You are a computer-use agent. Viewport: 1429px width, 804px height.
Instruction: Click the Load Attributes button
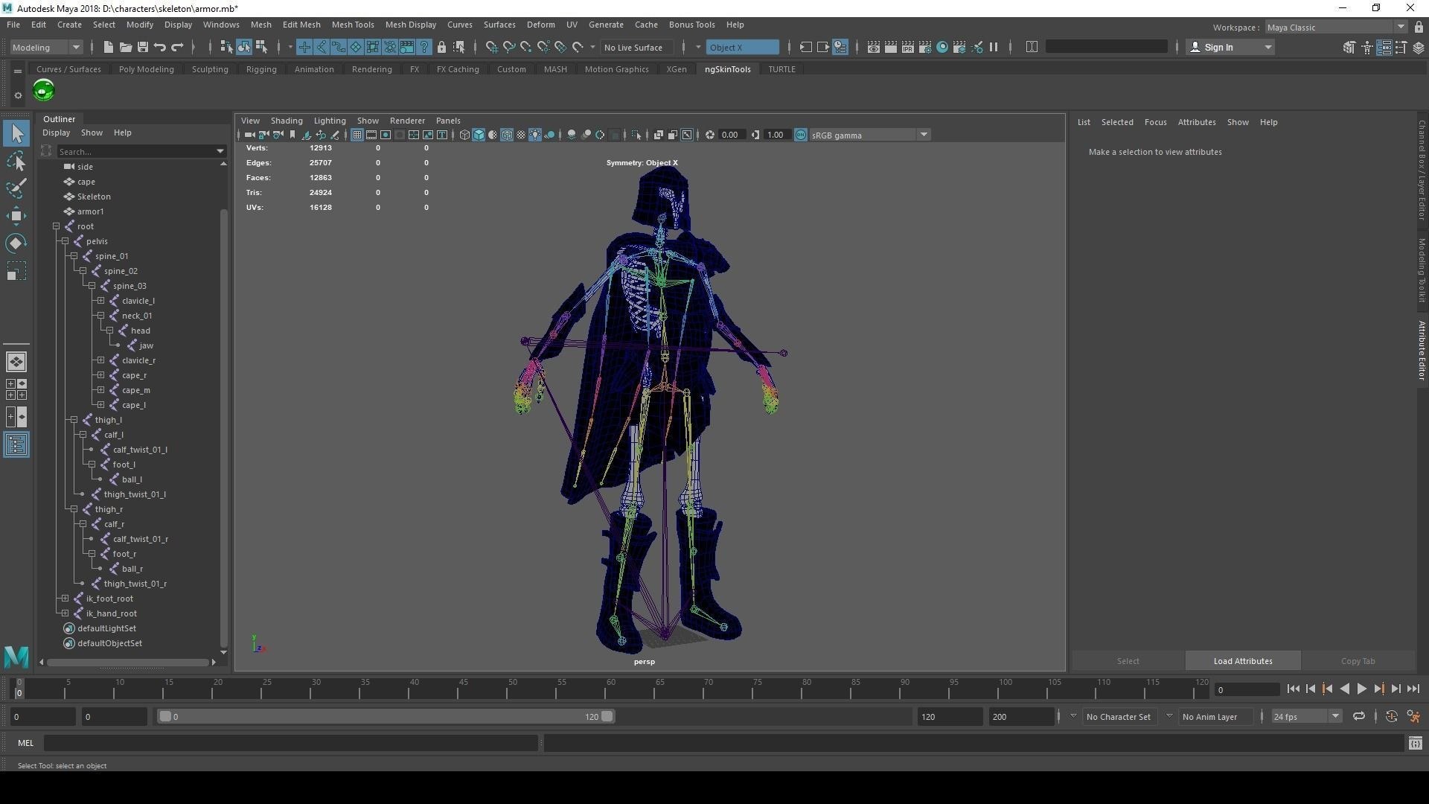[1243, 661]
